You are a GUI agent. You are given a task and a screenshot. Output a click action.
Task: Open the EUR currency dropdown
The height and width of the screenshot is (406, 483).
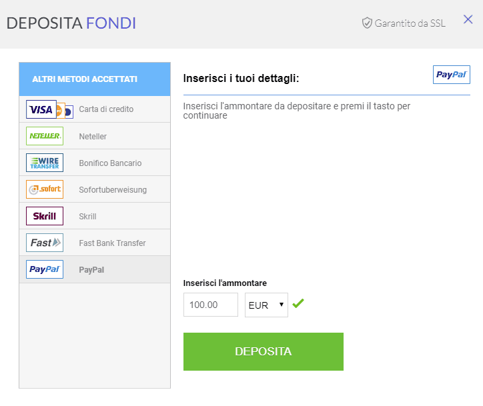click(266, 305)
